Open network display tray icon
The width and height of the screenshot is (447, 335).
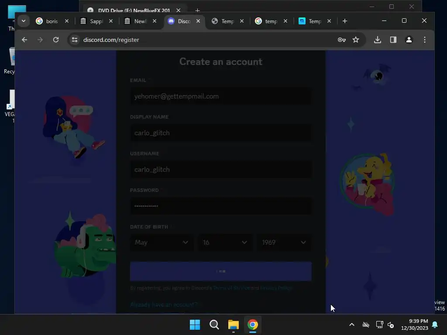tap(379, 325)
